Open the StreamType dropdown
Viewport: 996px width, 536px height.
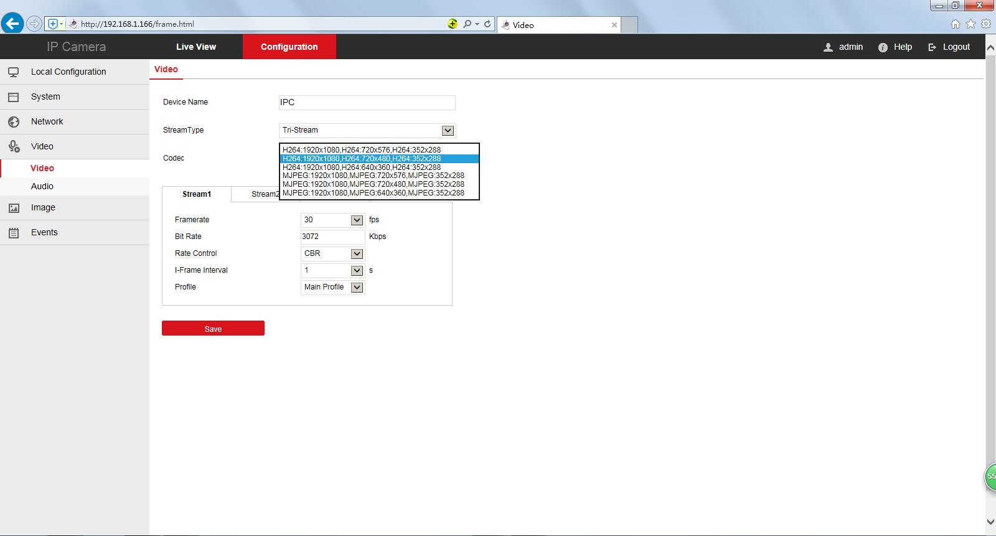coord(448,131)
